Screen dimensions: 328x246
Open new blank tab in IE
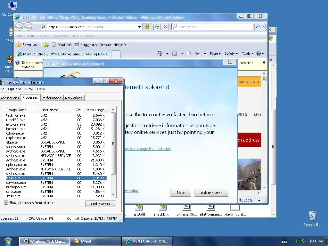coord(116,54)
